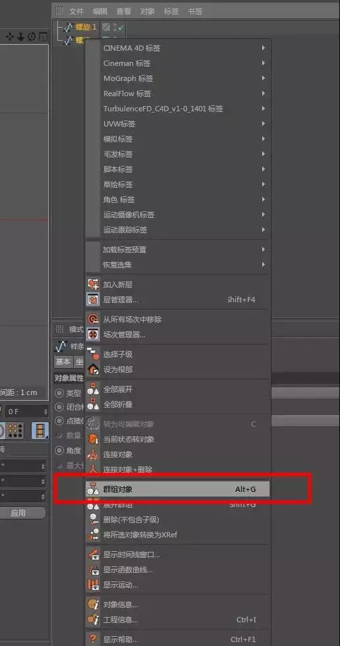Open the 对象 menu

(x=148, y=11)
